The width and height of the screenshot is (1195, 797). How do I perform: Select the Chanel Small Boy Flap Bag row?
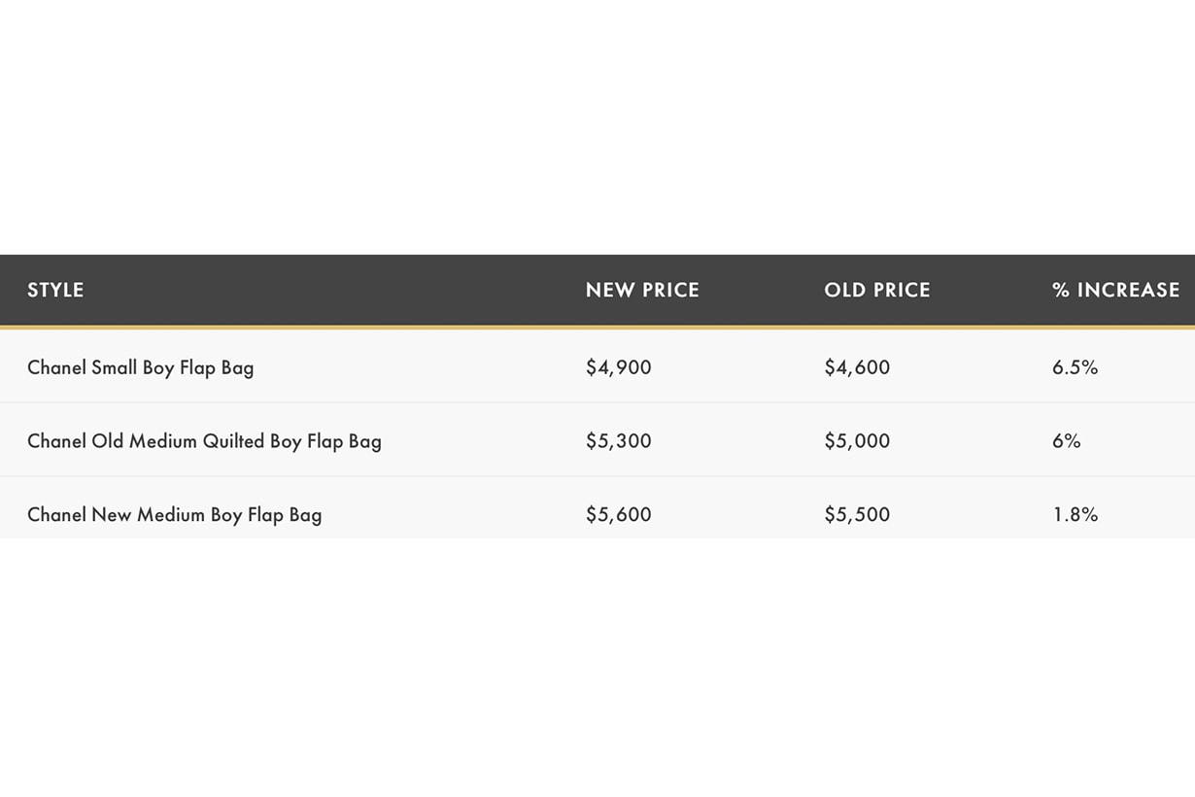click(141, 367)
